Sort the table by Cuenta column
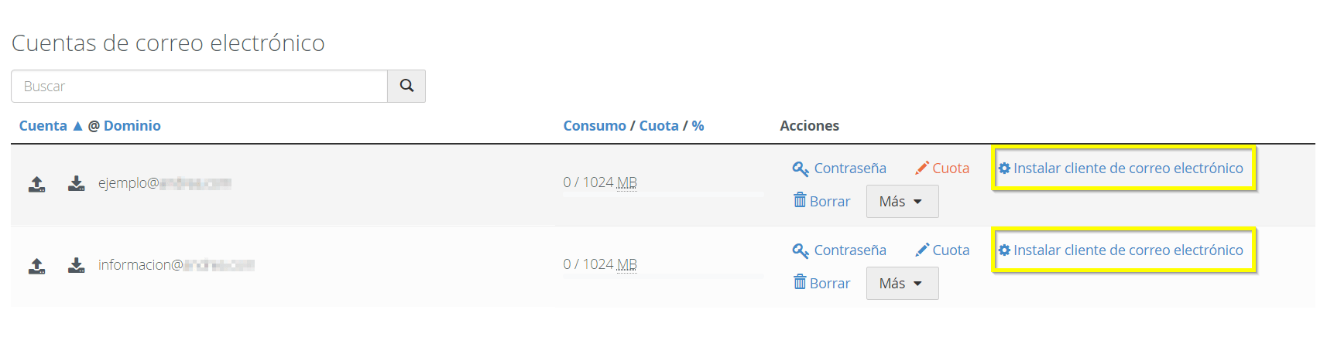Image resolution: width=1327 pixels, height=337 pixels. click(43, 125)
